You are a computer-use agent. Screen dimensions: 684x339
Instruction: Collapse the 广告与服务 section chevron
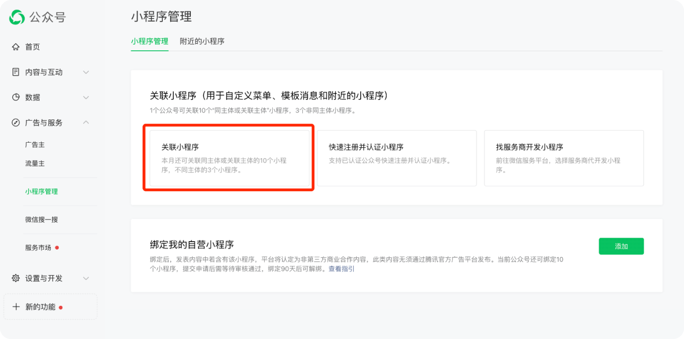(86, 123)
